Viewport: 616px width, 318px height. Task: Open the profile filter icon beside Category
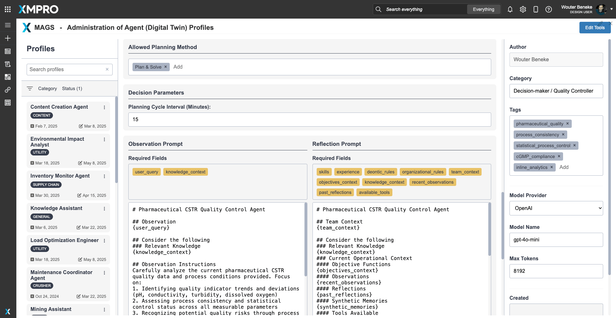coord(30,88)
